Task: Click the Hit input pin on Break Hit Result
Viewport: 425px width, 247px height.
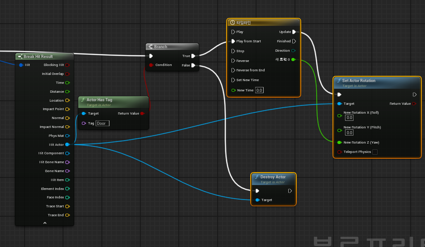Action: pyautogui.click(x=21, y=65)
